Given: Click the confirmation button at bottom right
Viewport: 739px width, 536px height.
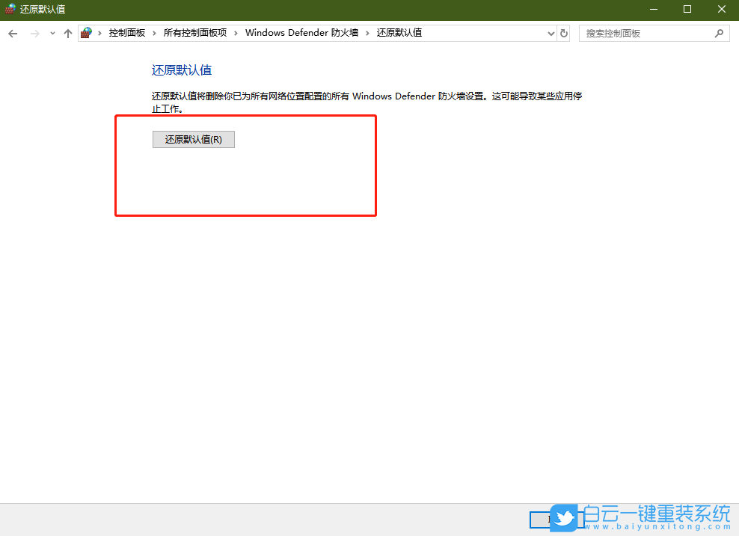Looking at the screenshot, I should [554, 519].
